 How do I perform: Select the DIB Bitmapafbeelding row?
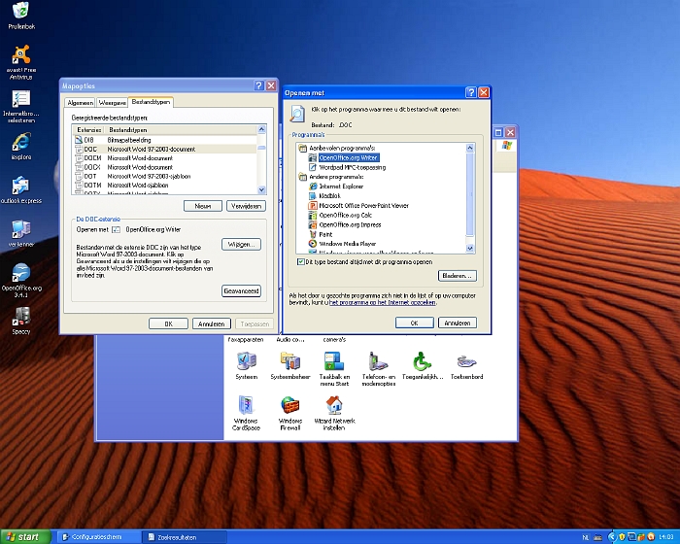pyautogui.click(x=165, y=140)
